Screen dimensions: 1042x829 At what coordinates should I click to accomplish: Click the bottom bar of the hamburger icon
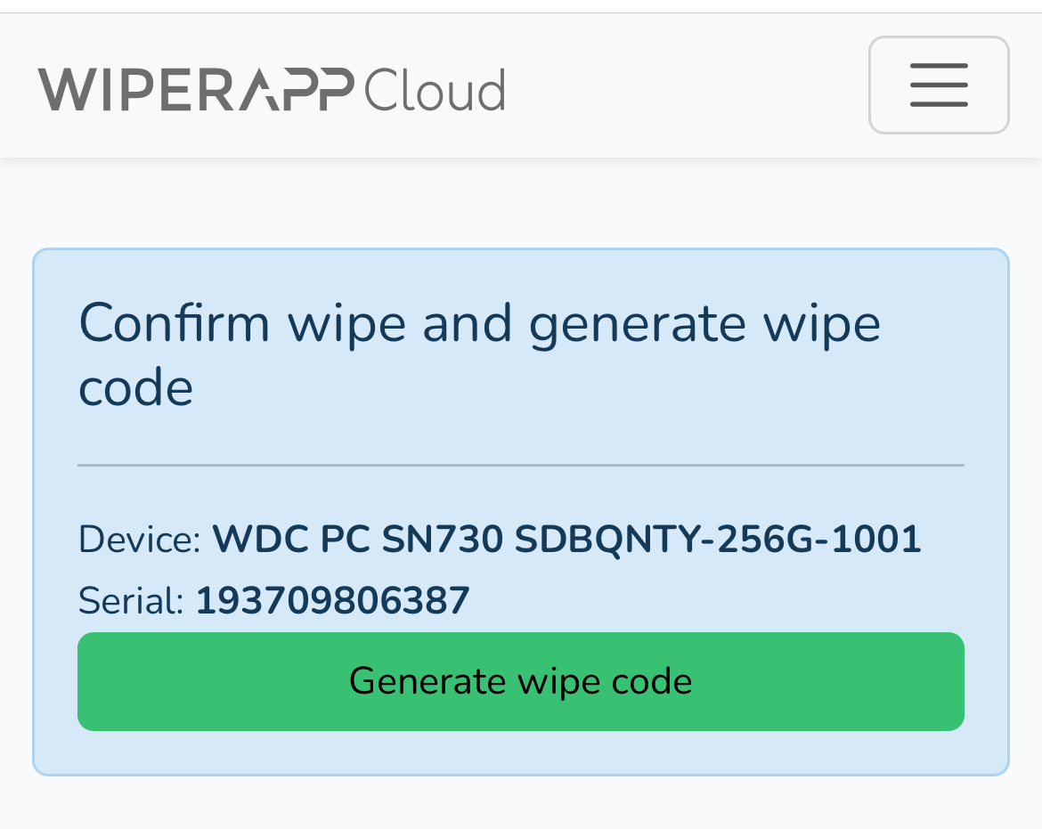(x=939, y=104)
